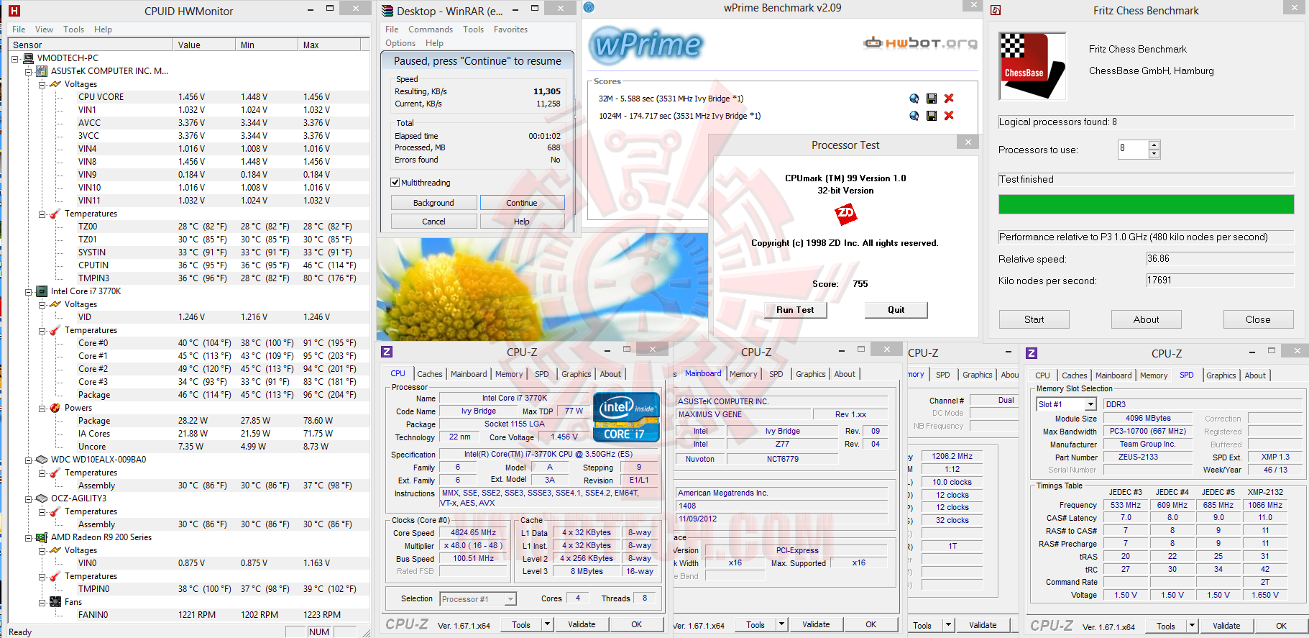The height and width of the screenshot is (638, 1309).
Task: Click Cancel in the WinRAR benchmark dialog
Action: click(x=433, y=222)
